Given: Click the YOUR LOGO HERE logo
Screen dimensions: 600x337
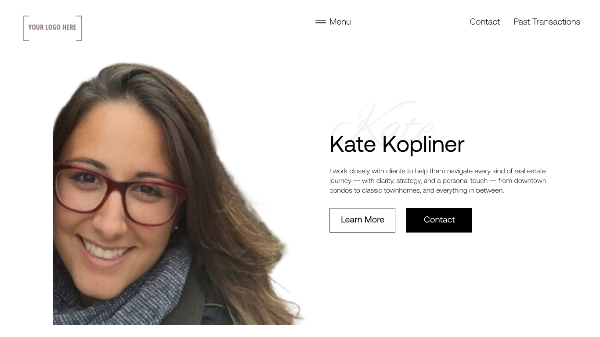Looking at the screenshot, I should (53, 28).
